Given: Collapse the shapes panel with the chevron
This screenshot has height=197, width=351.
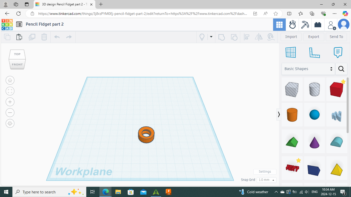Looking at the screenshot, I should (x=279, y=114).
